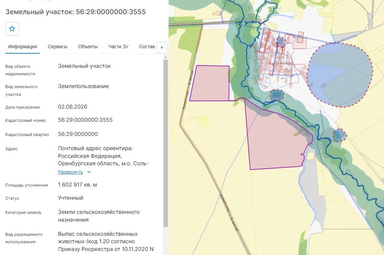Open the Состав tab
The image size is (384, 255).
[x=147, y=47]
